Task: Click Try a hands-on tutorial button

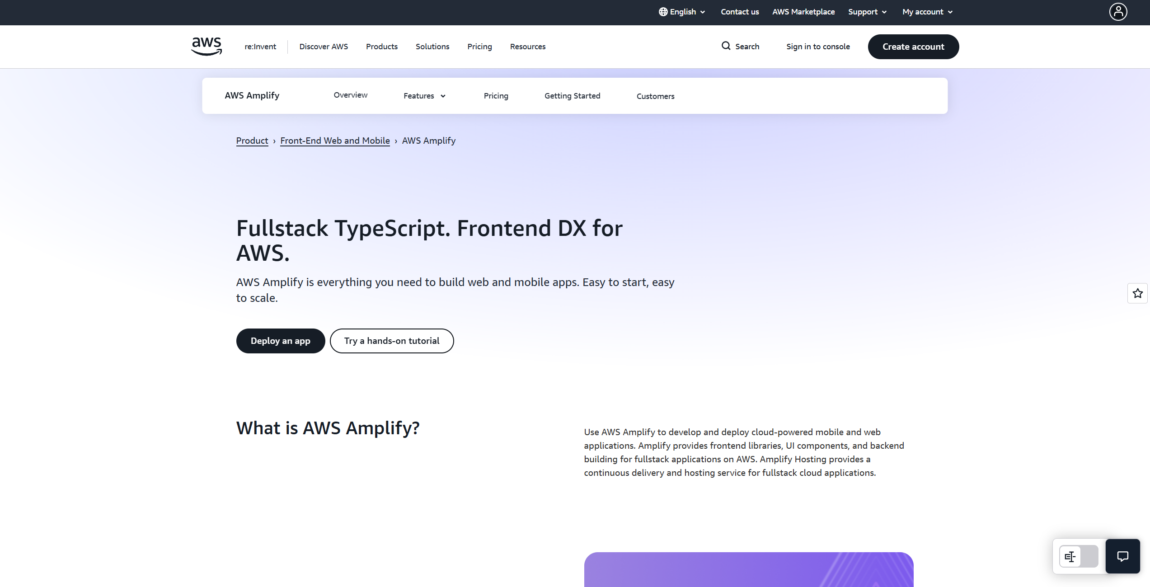Action: click(x=391, y=341)
